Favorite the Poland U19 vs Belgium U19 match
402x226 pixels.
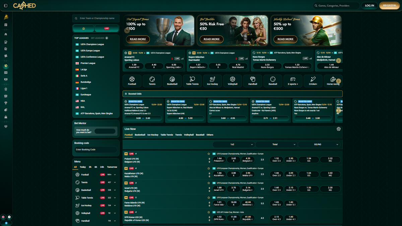tap(209, 154)
